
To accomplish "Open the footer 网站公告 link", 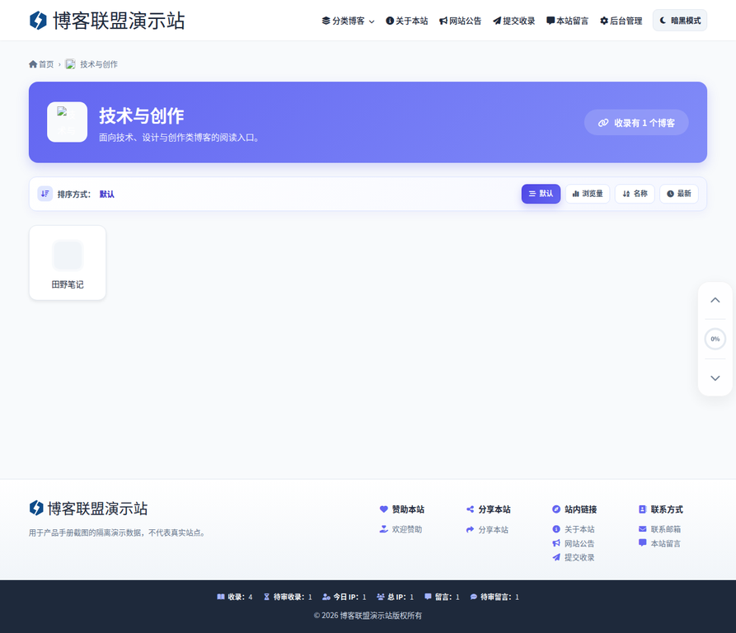I will (574, 543).
